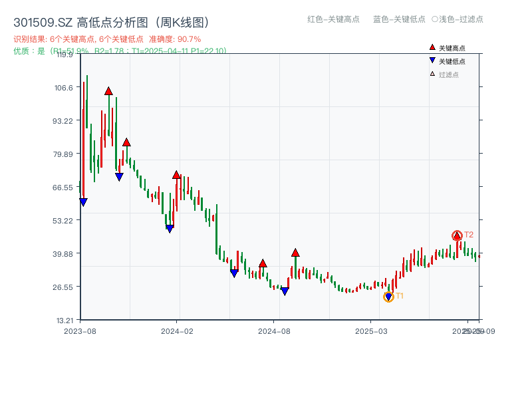
Task: Click the red key-high triangle above the 2023 peak
Action: point(108,90)
